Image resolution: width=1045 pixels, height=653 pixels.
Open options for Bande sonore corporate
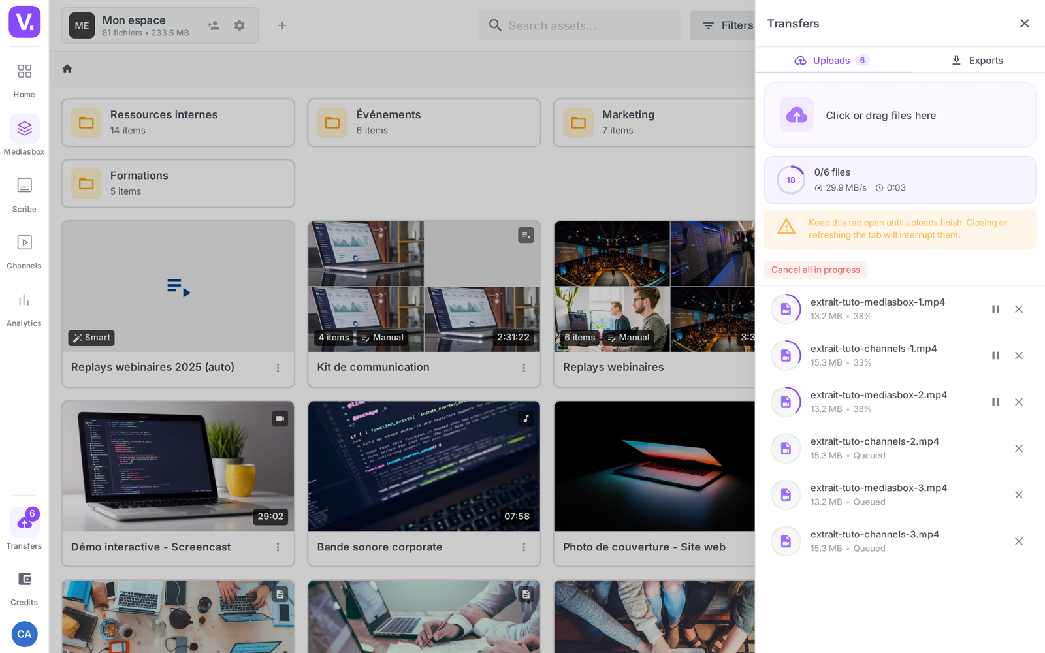[x=524, y=547]
